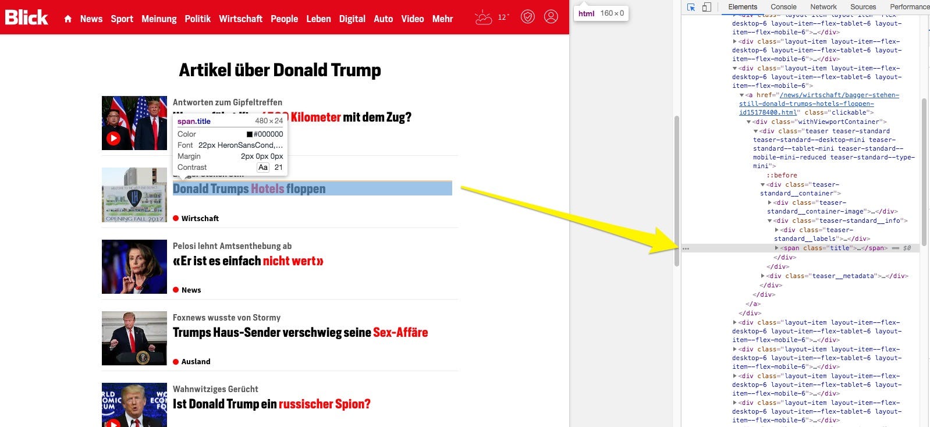
Task: Open the Video menu item
Action: point(413,19)
